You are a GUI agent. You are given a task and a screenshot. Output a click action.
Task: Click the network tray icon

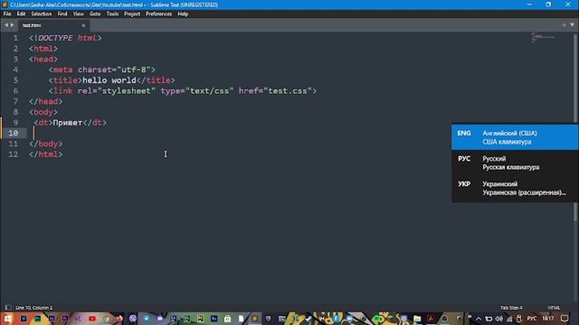[509, 319]
